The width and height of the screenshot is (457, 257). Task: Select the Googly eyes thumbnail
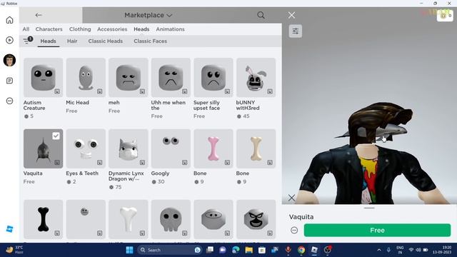tap(171, 148)
